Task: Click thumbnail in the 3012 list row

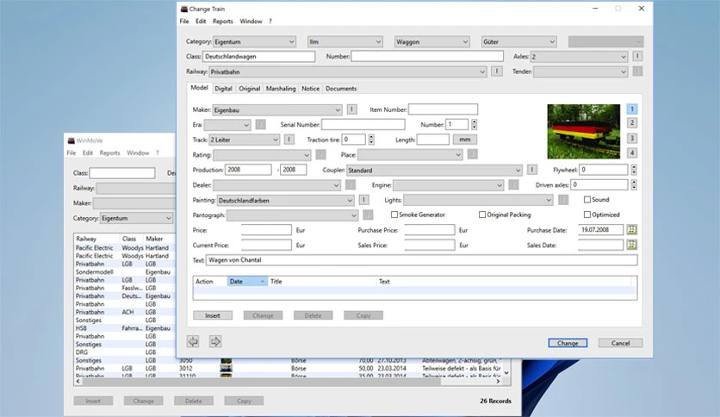Action: 227,368
